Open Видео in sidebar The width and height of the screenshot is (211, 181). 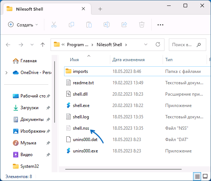23,155
